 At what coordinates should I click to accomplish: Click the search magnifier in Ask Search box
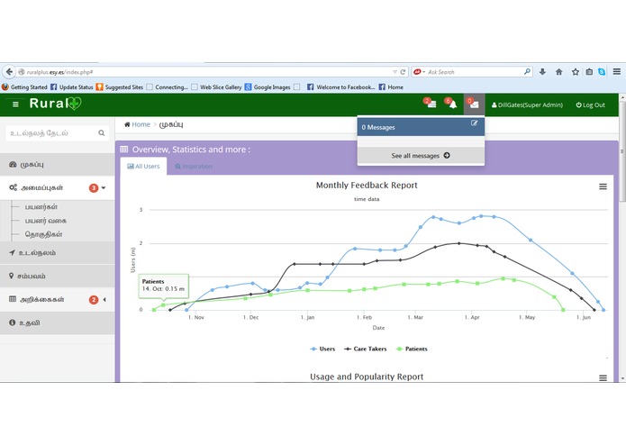pos(528,72)
